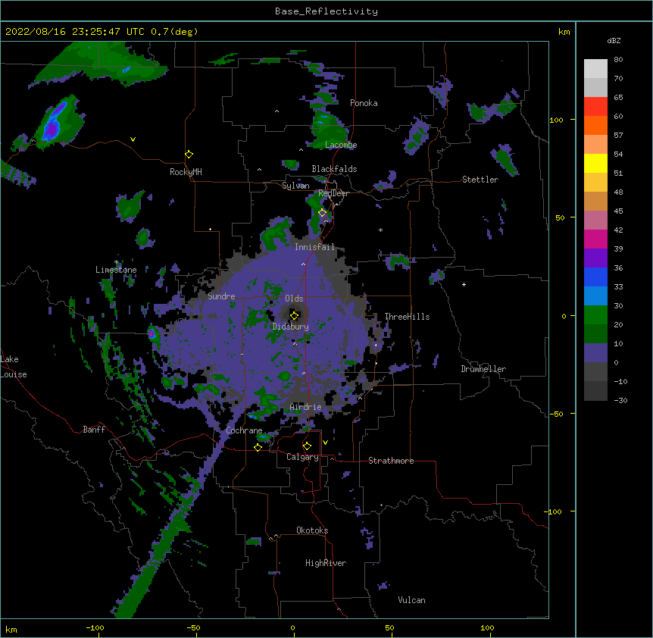Screen dimensions: 653x638
Task: Select the Lacombe city label
Action: tap(341, 145)
